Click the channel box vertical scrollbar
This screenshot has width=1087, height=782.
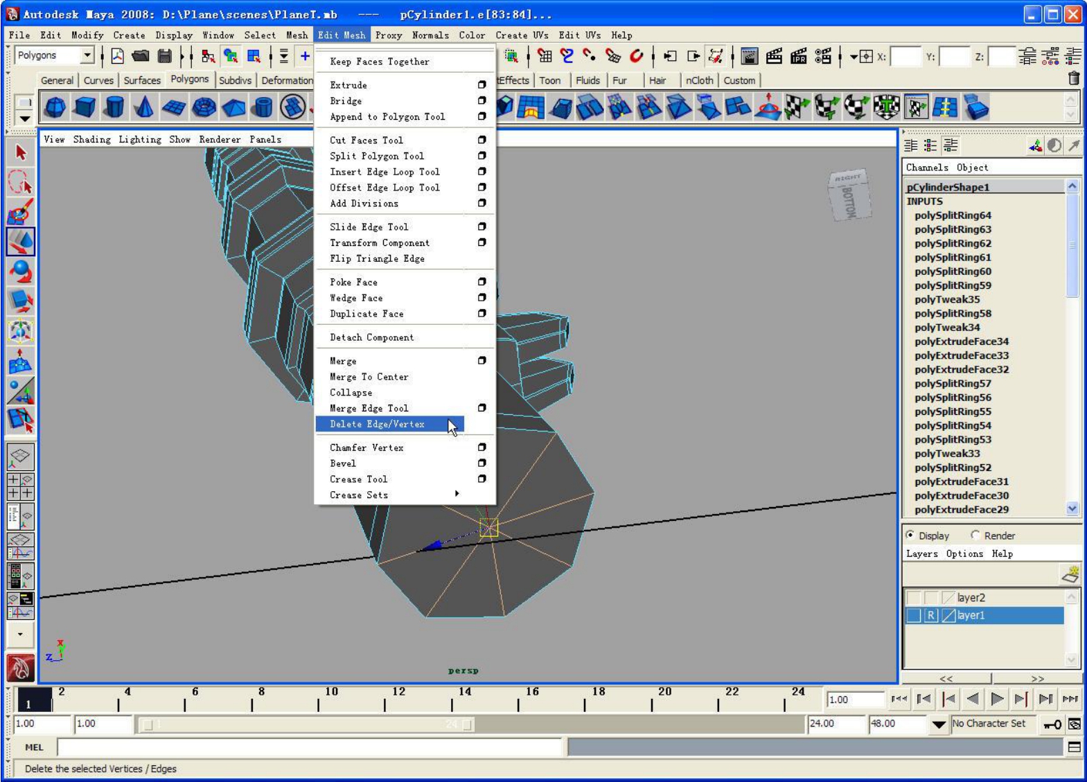1072,244
